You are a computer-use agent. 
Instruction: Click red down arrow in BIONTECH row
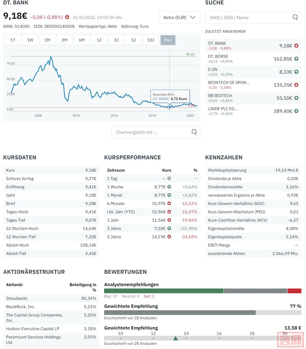tap(296, 85)
